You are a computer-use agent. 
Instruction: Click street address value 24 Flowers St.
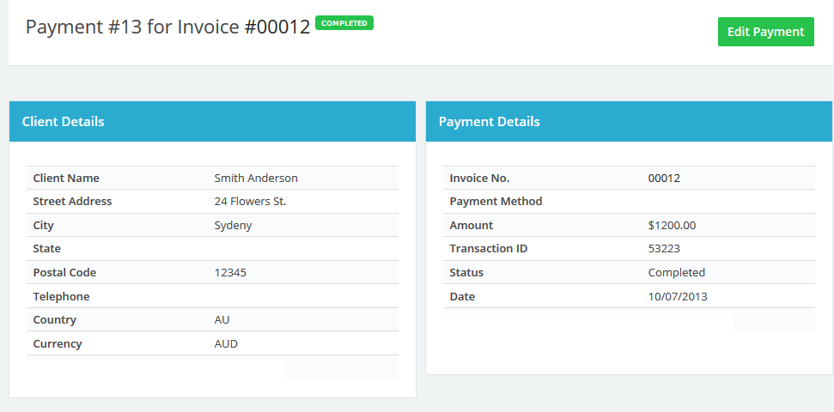tap(250, 202)
